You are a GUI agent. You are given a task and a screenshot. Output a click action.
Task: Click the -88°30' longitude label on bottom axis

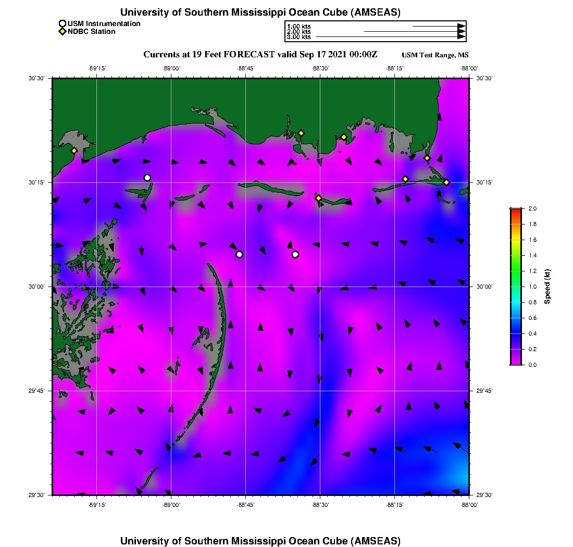click(320, 505)
